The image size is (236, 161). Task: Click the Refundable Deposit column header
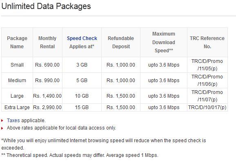tap(121, 42)
